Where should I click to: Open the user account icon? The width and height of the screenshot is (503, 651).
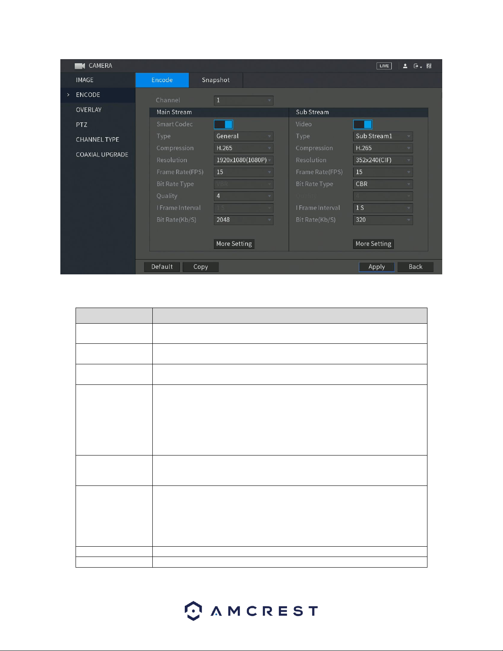coord(405,66)
